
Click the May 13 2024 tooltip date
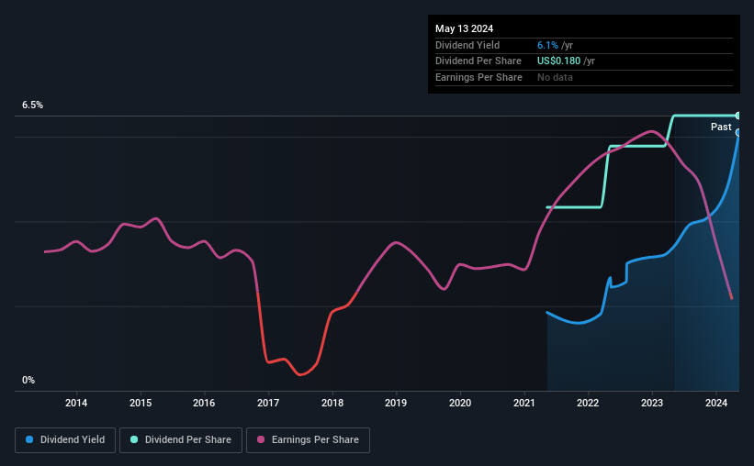point(464,28)
